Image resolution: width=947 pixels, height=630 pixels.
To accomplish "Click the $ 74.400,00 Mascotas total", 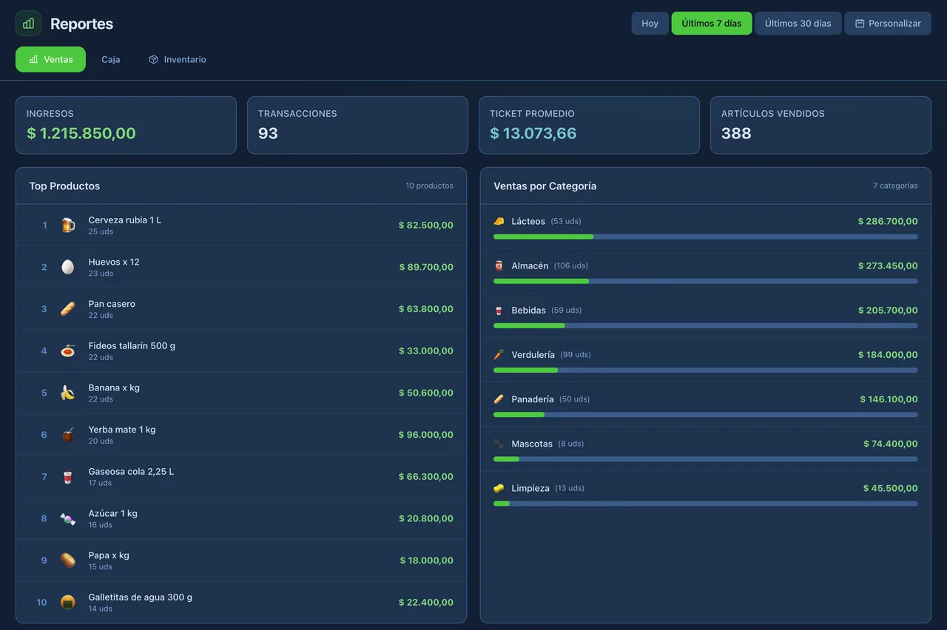I will (x=891, y=444).
